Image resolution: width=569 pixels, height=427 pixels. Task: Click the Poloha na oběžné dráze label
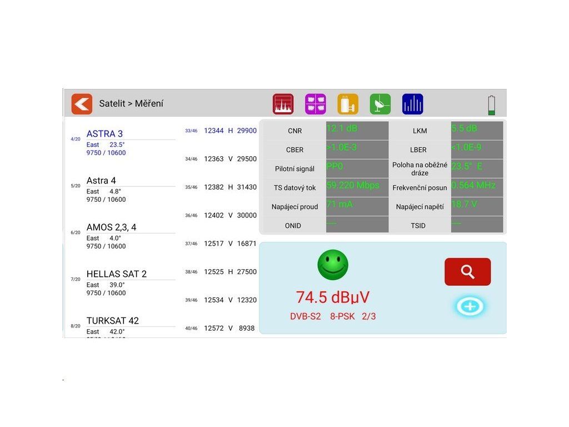point(420,169)
